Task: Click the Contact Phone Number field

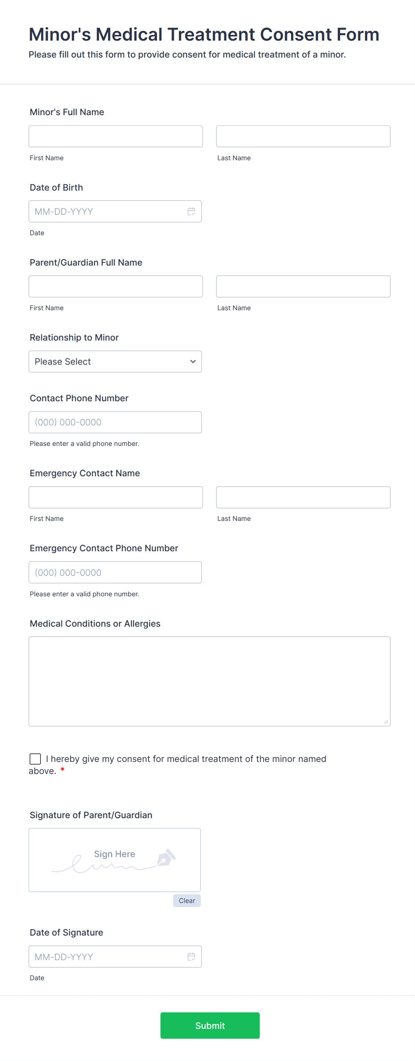Action: [115, 422]
